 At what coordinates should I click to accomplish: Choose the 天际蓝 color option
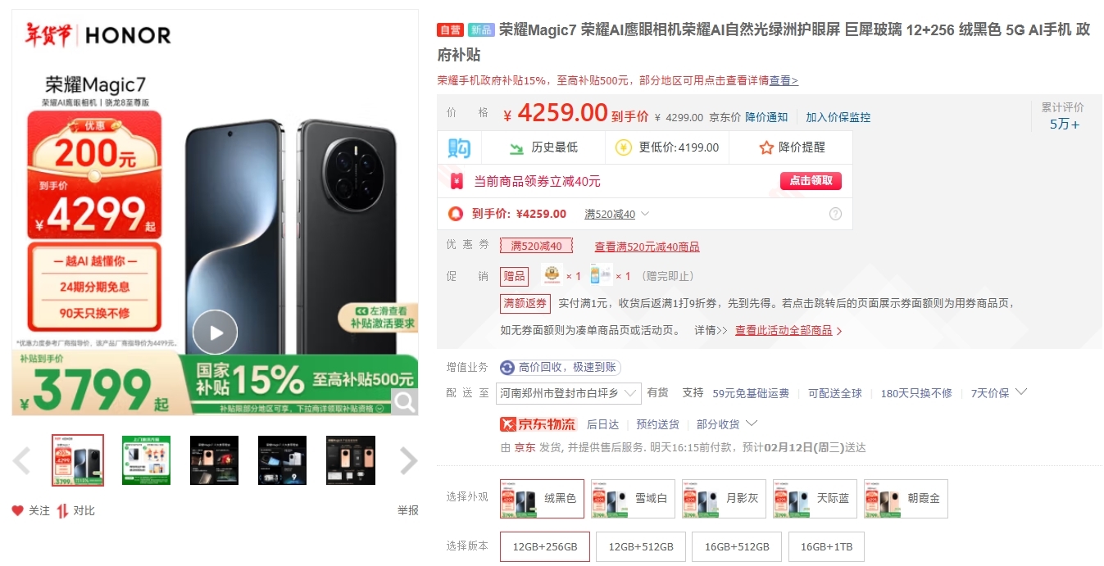pyautogui.click(x=815, y=499)
